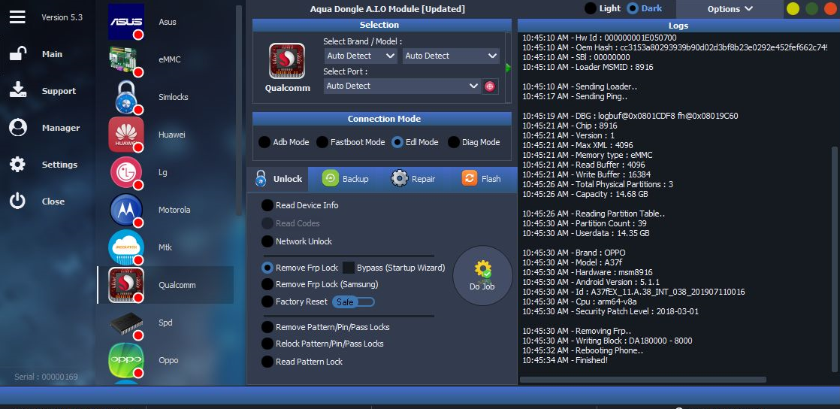Screen dimensions: 840x409
Task: Open the Brand Auto Detect dropdown
Action: coord(361,56)
